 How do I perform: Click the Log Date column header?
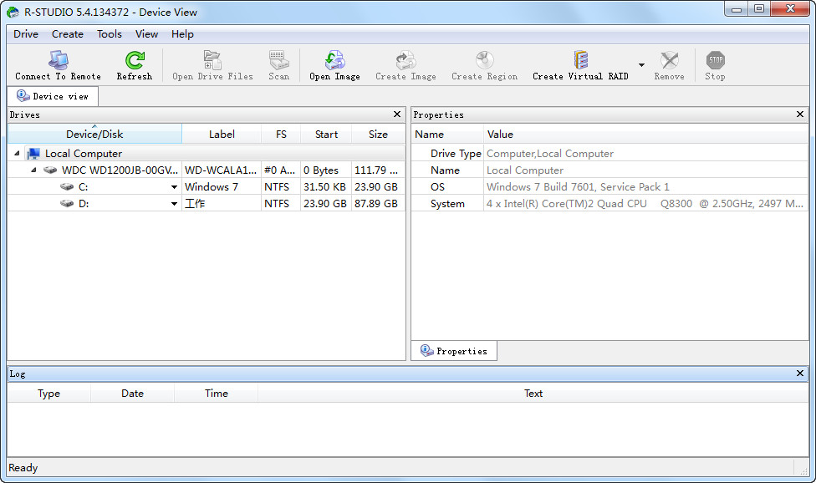132,393
